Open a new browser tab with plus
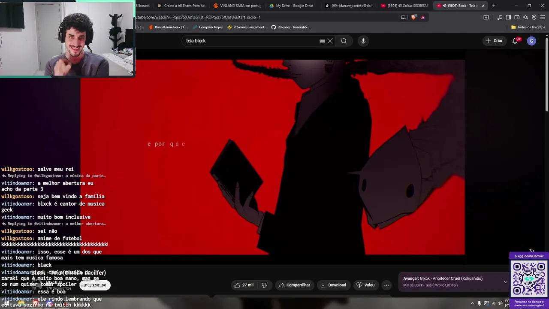 tap(494, 6)
